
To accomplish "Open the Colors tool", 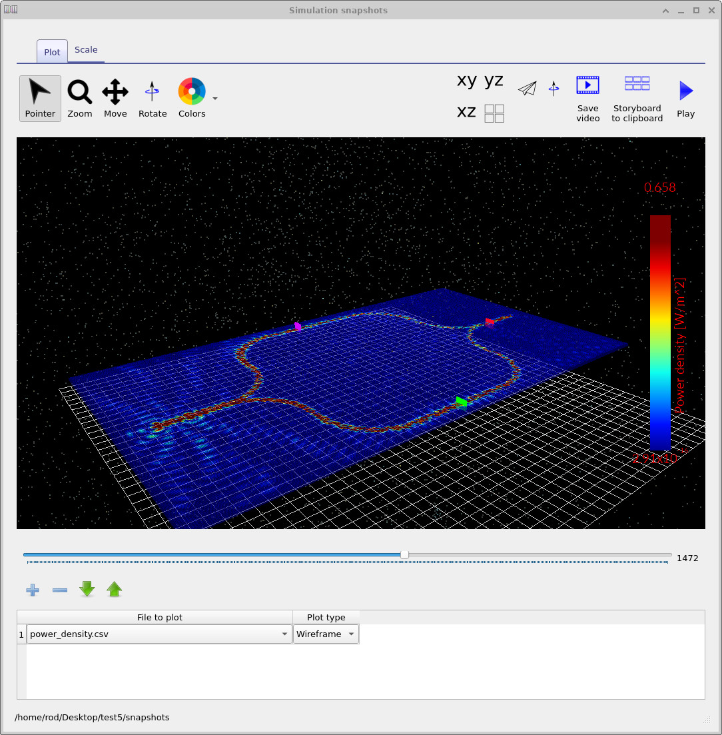I will tap(191, 98).
